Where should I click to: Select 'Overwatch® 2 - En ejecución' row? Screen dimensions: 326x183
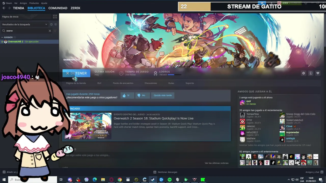(29, 42)
